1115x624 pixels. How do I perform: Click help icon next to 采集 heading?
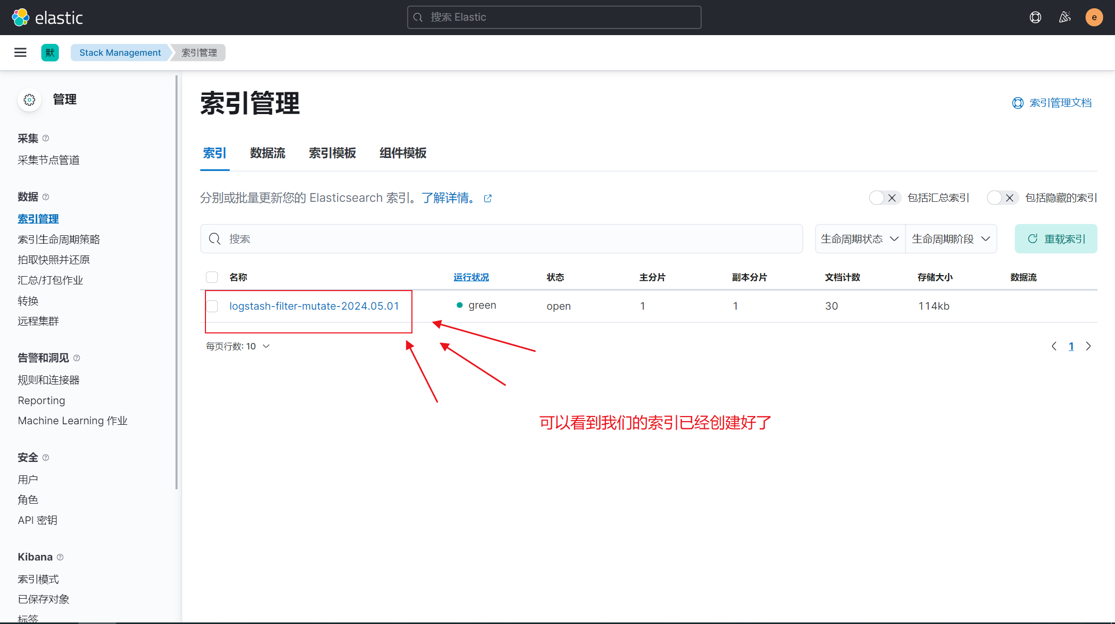click(45, 138)
